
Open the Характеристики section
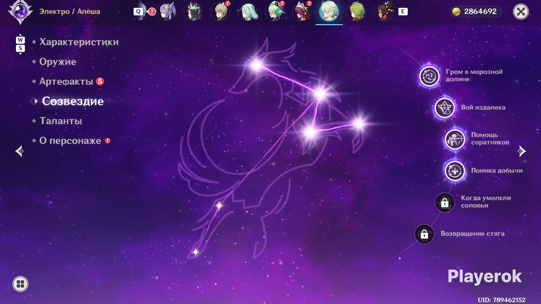[x=79, y=42]
